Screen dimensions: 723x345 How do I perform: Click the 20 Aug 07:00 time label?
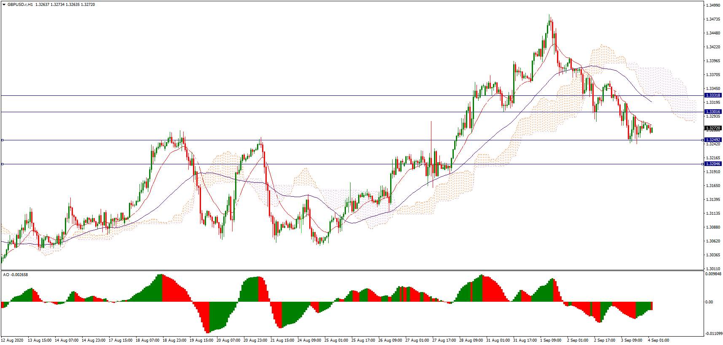pyautogui.click(x=228, y=340)
